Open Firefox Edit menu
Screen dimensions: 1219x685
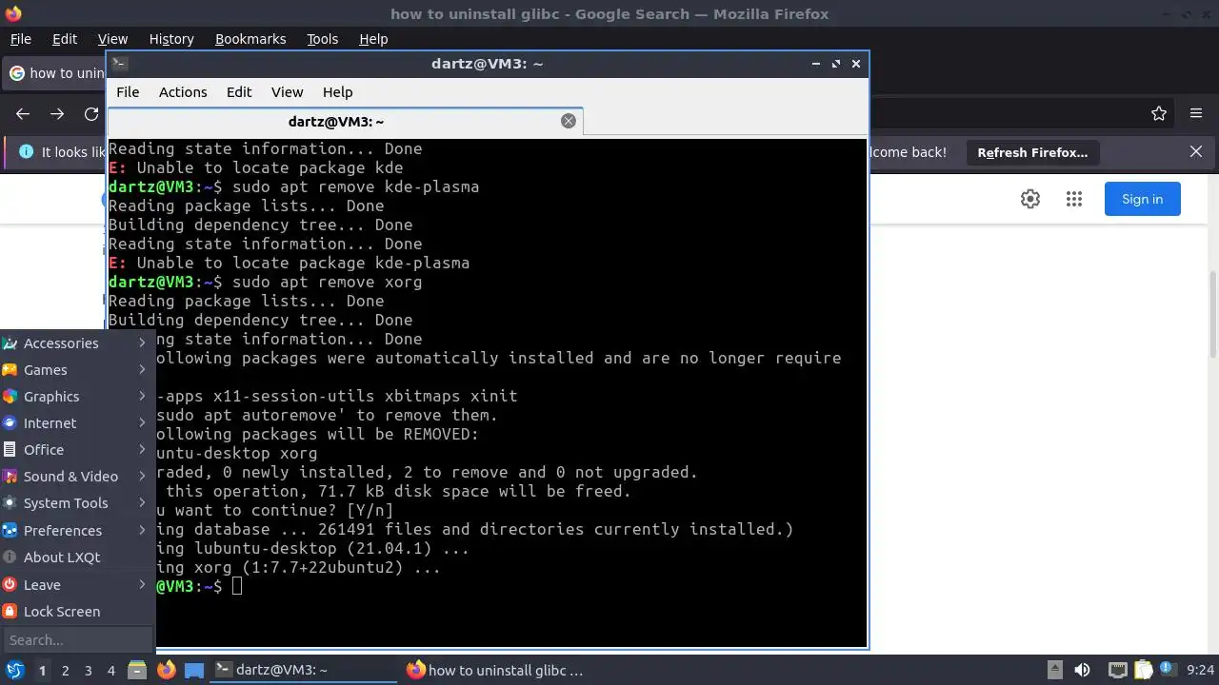[65, 39]
